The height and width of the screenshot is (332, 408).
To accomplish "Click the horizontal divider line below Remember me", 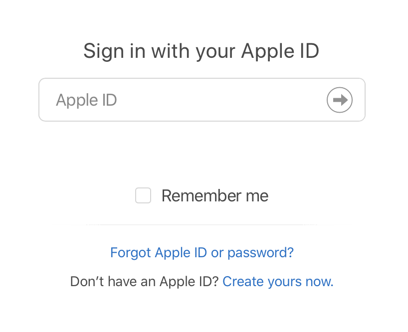I will [x=202, y=224].
